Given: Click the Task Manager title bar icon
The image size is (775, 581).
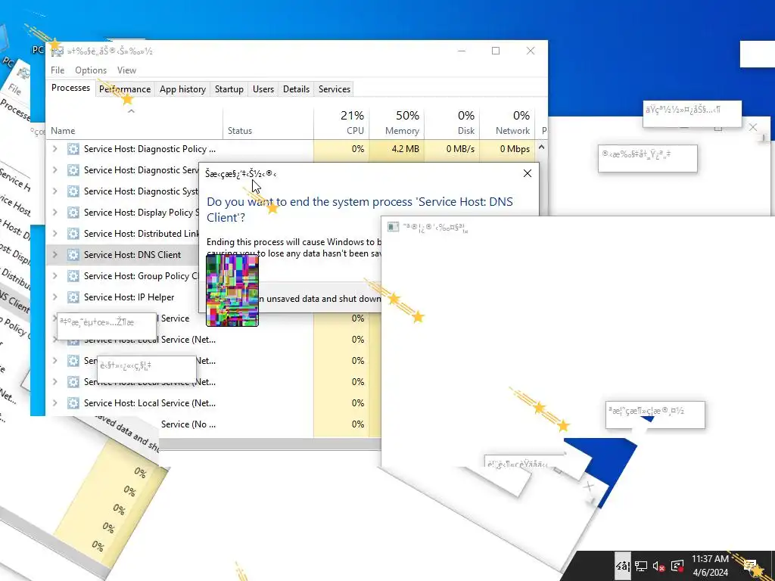Looking at the screenshot, I should point(58,51).
